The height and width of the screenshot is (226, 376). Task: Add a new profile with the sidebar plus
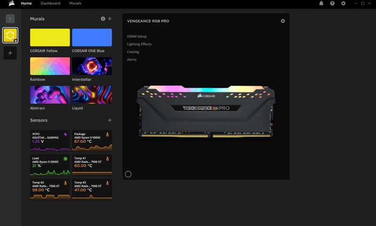[x=10, y=53]
